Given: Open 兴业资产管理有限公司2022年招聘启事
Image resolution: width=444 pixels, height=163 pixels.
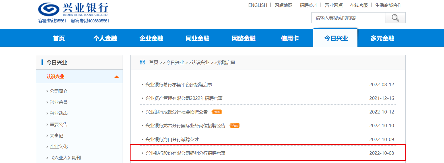Looking at the screenshot, I should coord(184,98).
